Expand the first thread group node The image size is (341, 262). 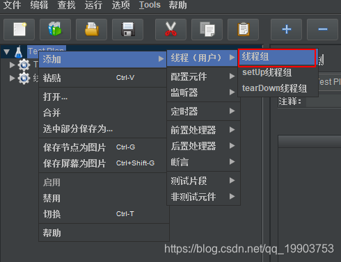[x=12, y=65]
